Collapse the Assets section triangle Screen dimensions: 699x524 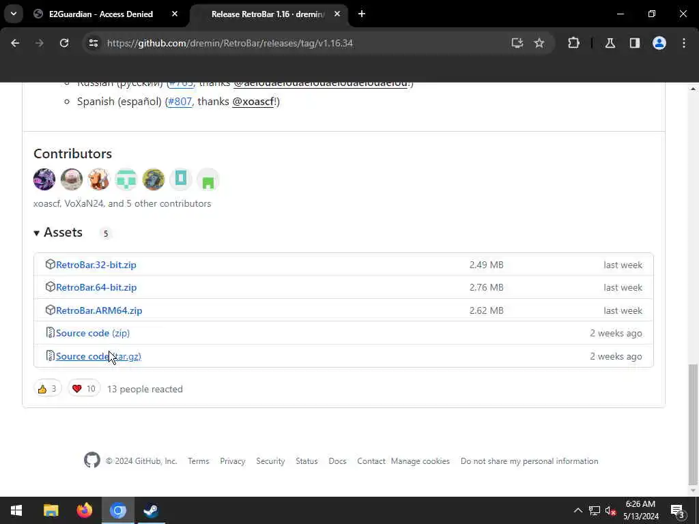(x=37, y=233)
